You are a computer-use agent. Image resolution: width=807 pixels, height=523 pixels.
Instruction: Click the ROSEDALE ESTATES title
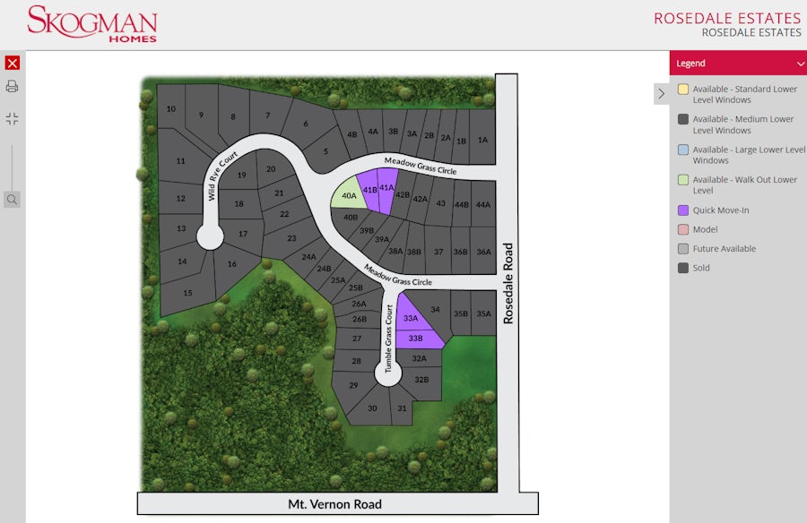point(726,17)
